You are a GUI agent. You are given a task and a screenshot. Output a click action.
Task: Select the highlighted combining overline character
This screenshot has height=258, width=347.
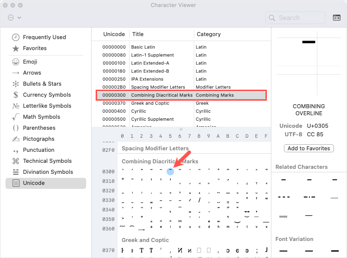click(x=170, y=171)
